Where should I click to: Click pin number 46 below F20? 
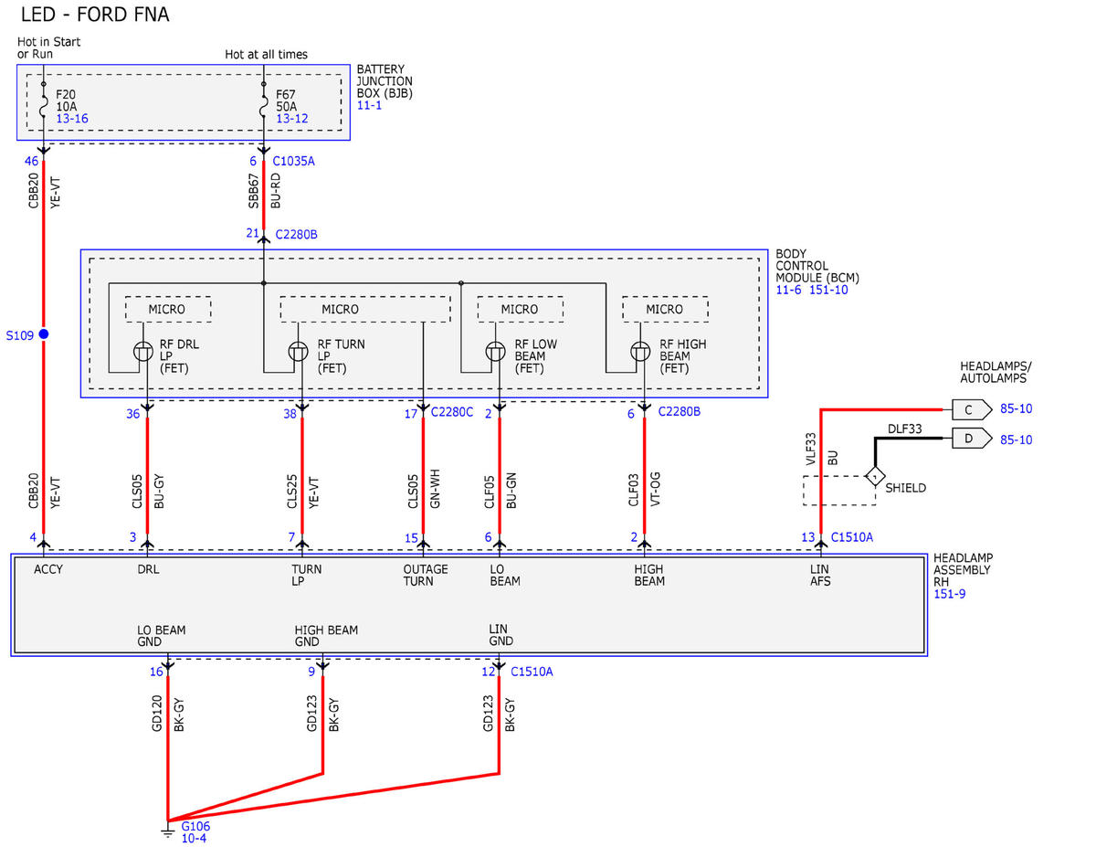pyautogui.click(x=30, y=161)
